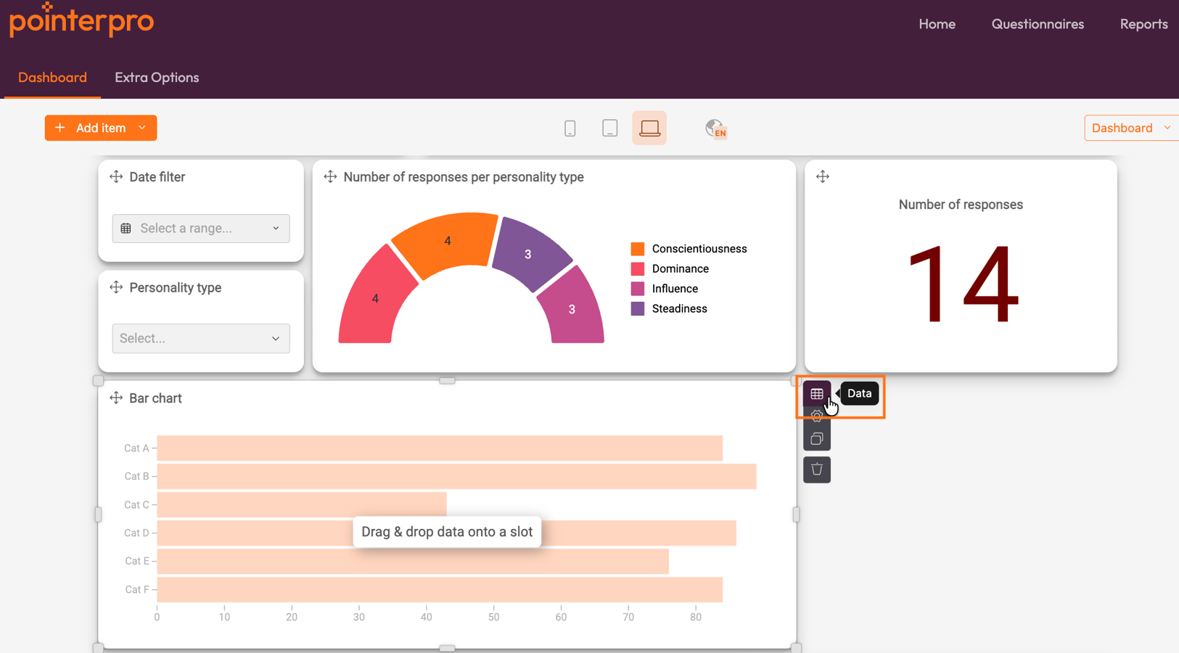Click the Steadiness purple legend swatch
1179x653 pixels.
coord(638,308)
